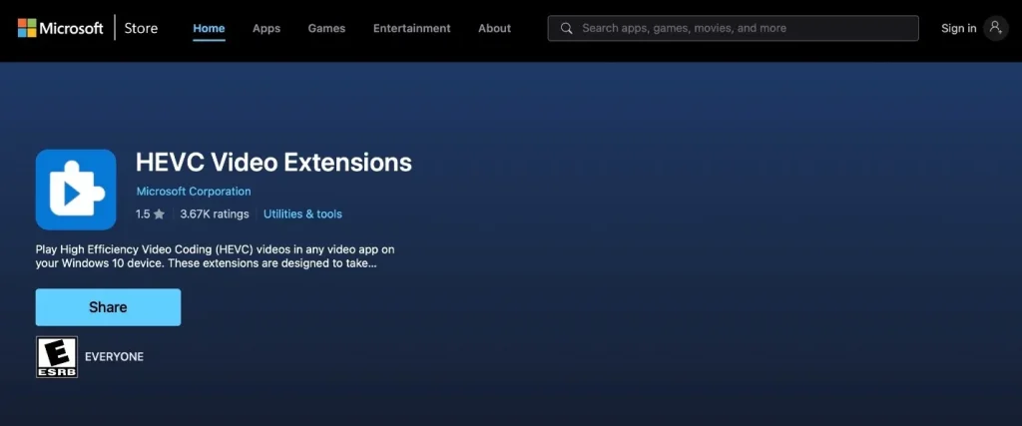Open the Apps tab

pyautogui.click(x=265, y=28)
